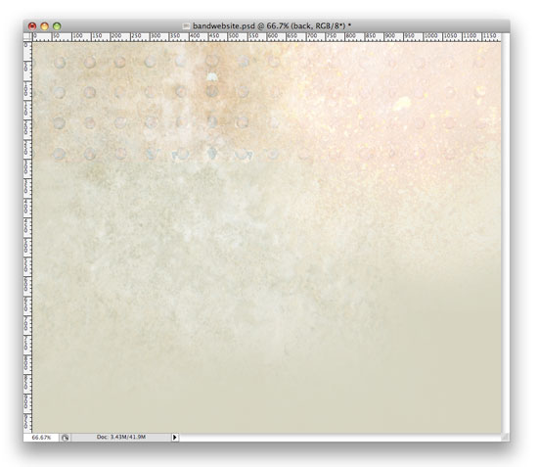The image size is (538, 467).
Task: Close the bandwebsite.psd window
Action: [x=32, y=26]
